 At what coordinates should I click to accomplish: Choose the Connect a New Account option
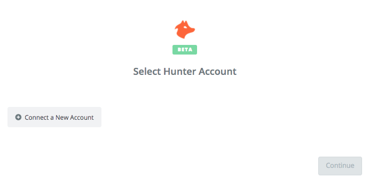(x=54, y=117)
